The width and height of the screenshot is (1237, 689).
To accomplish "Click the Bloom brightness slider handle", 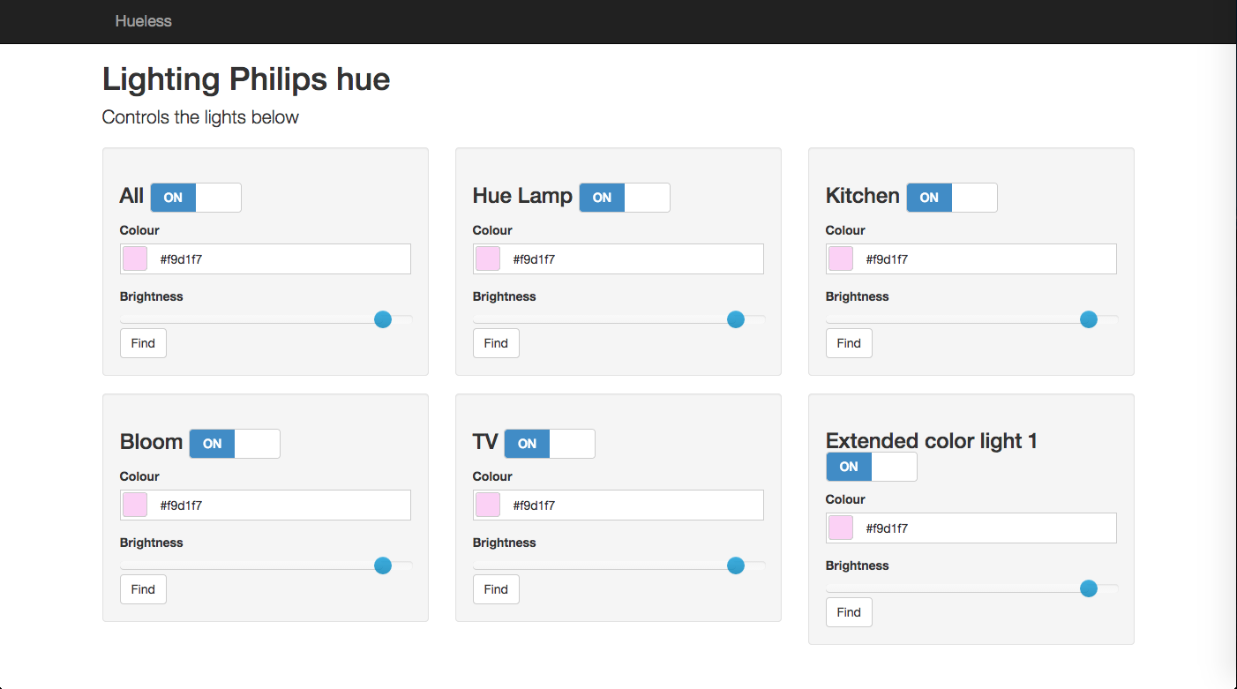I will [383, 565].
